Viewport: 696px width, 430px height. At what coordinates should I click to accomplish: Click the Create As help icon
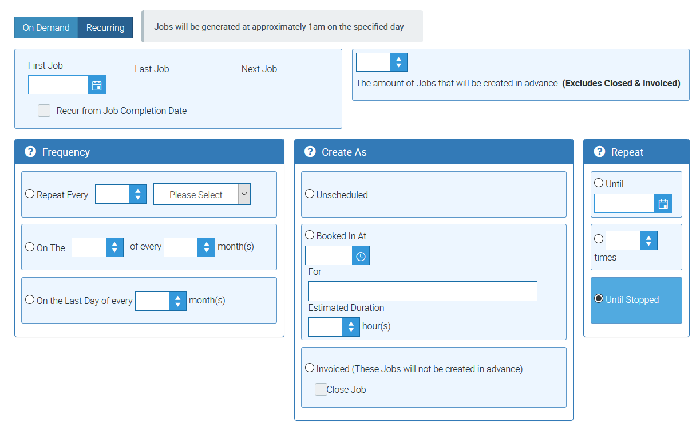coord(310,152)
